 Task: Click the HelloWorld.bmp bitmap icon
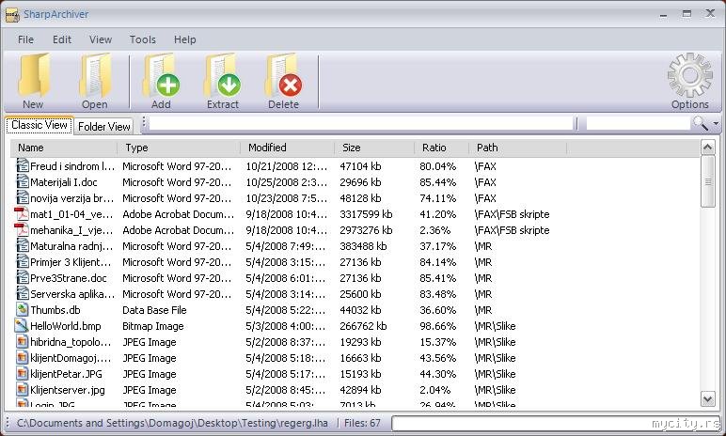pyautogui.click(x=22, y=326)
